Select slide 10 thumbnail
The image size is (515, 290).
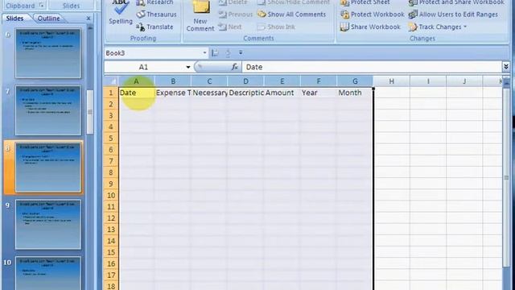(x=48, y=274)
